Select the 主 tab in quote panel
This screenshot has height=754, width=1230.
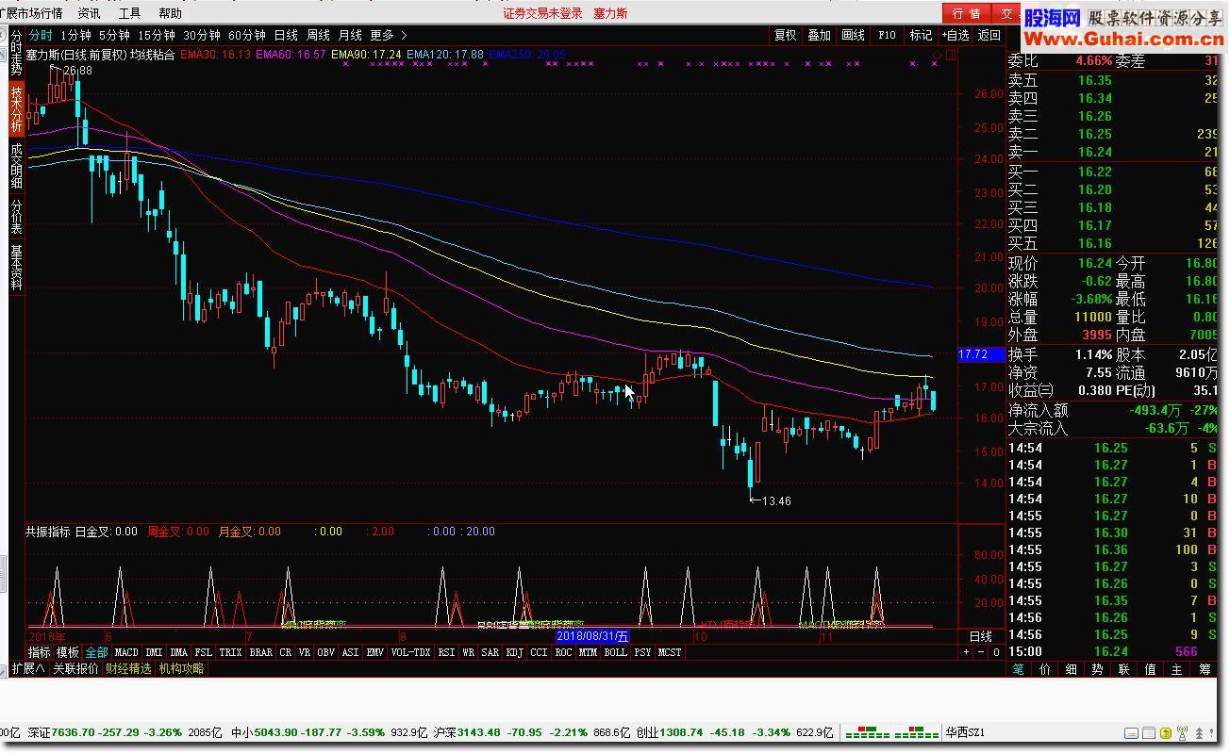pos(1177,669)
